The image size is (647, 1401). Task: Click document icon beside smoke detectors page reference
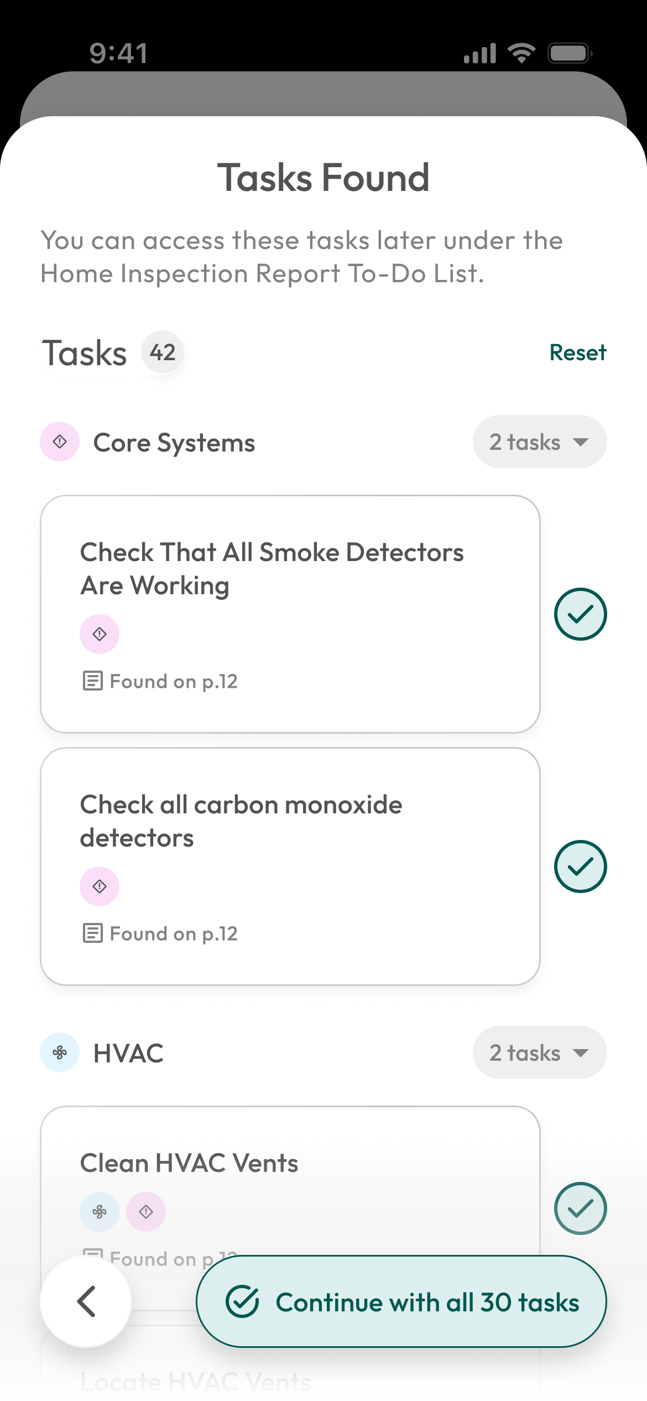tap(92, 681)
